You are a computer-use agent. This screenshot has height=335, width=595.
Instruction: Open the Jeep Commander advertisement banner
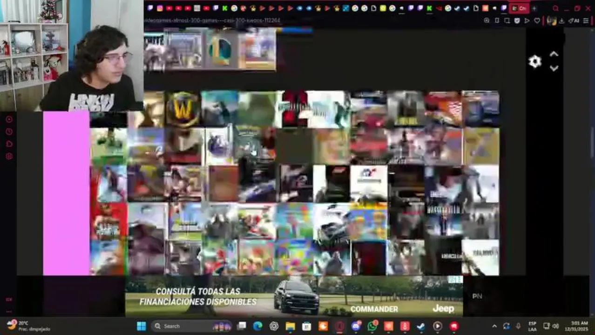point(294,296)
